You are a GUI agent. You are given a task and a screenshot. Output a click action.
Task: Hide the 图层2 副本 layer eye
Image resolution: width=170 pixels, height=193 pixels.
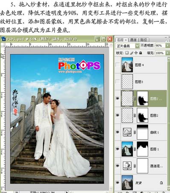117,98
